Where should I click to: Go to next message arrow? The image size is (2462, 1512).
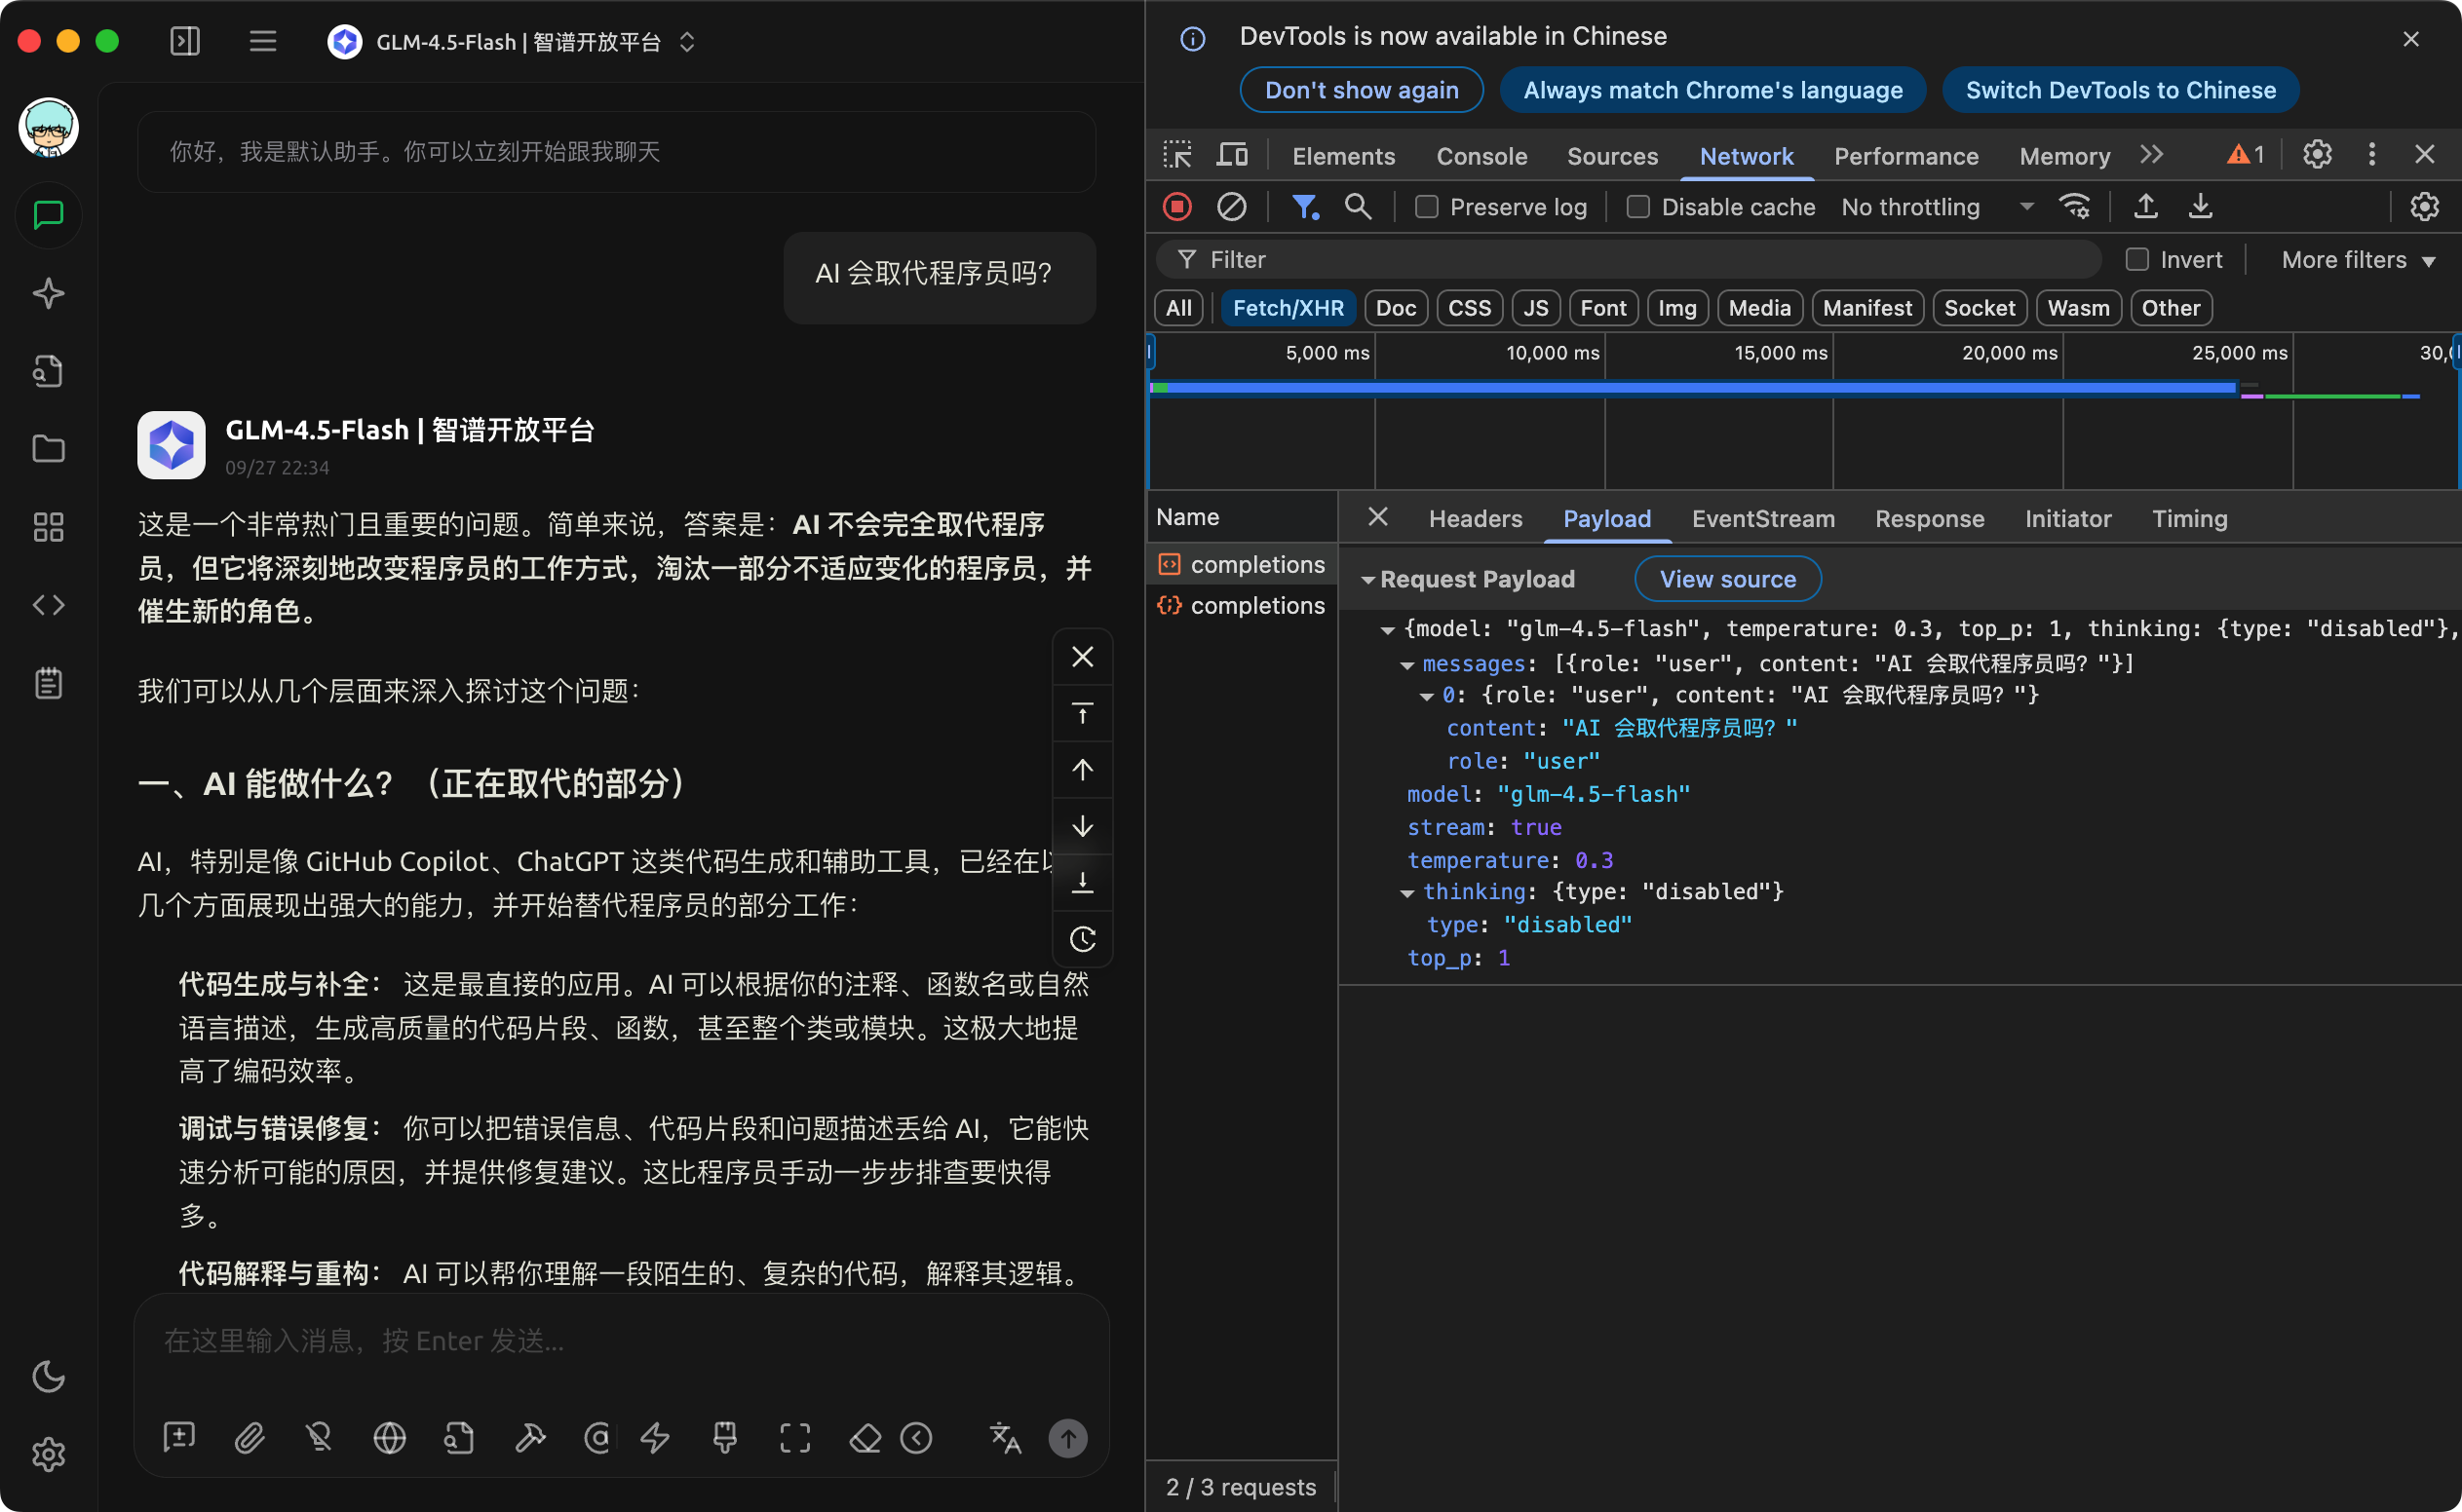pos(1083,826)
